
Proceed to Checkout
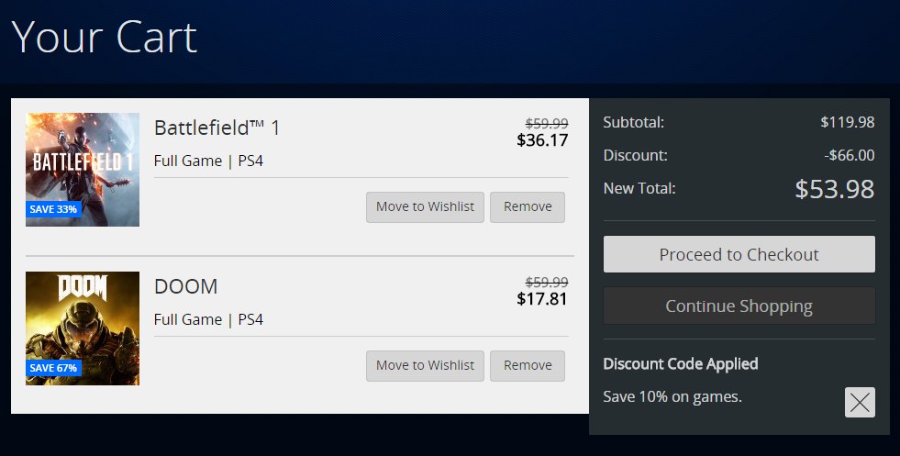(739, 254)
